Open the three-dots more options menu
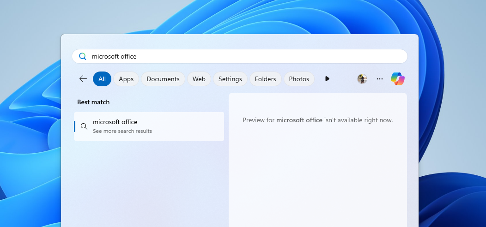The height and width of the screenshot is (227, 486). click(380, 79)
